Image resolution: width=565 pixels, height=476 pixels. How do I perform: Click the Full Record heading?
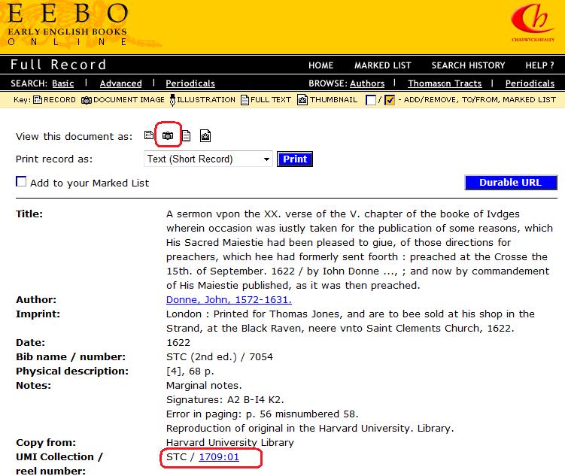tap(59, 65)
